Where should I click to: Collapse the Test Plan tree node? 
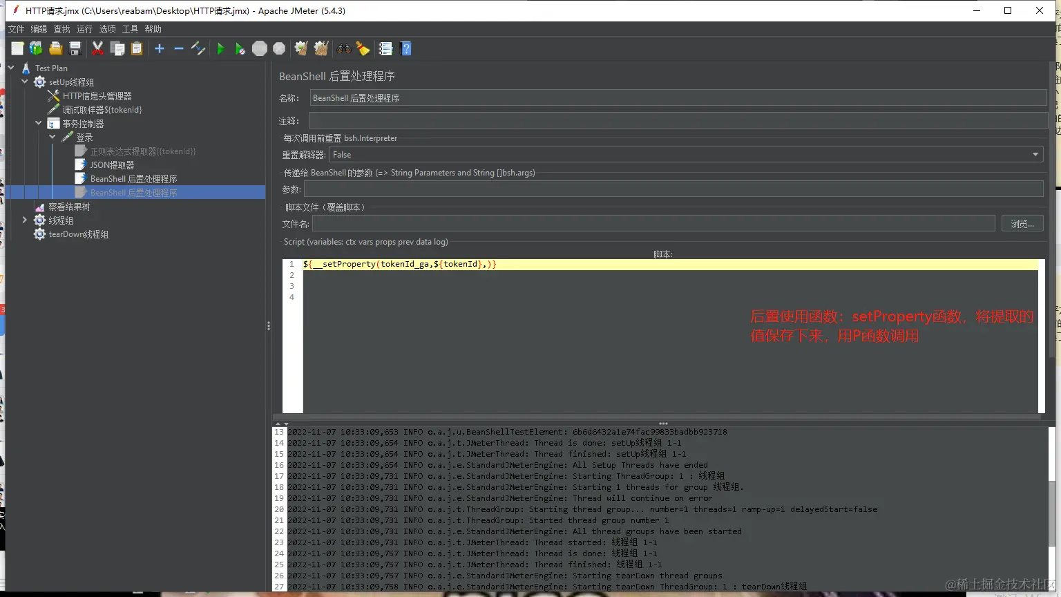(x=11, y=68)
